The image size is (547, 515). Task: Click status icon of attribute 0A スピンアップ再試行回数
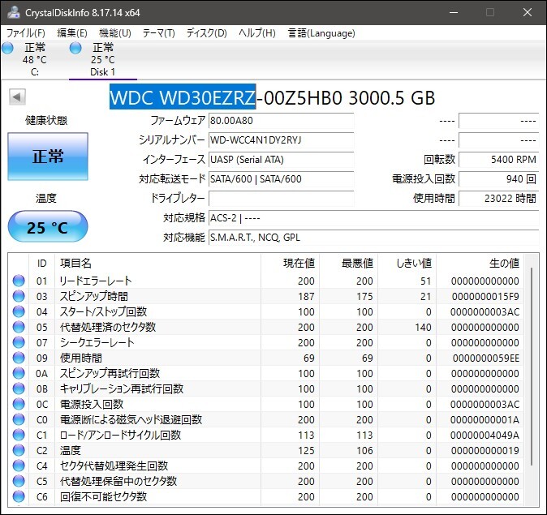click(x=19, y=373)
